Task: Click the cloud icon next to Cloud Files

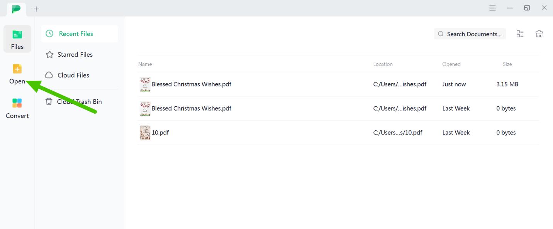Action: click(49, 75)
